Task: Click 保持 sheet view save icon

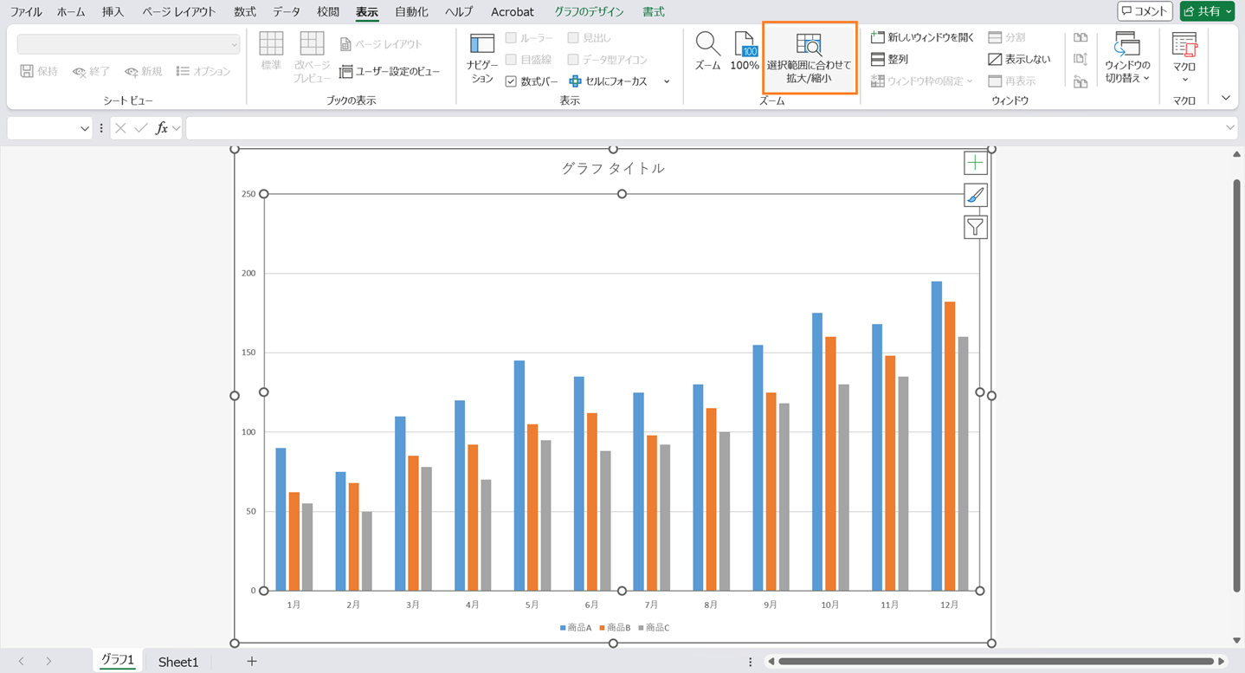Action: [39, 71]
